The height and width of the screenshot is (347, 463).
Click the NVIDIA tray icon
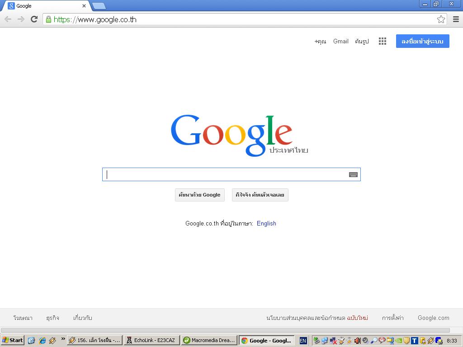398,341
